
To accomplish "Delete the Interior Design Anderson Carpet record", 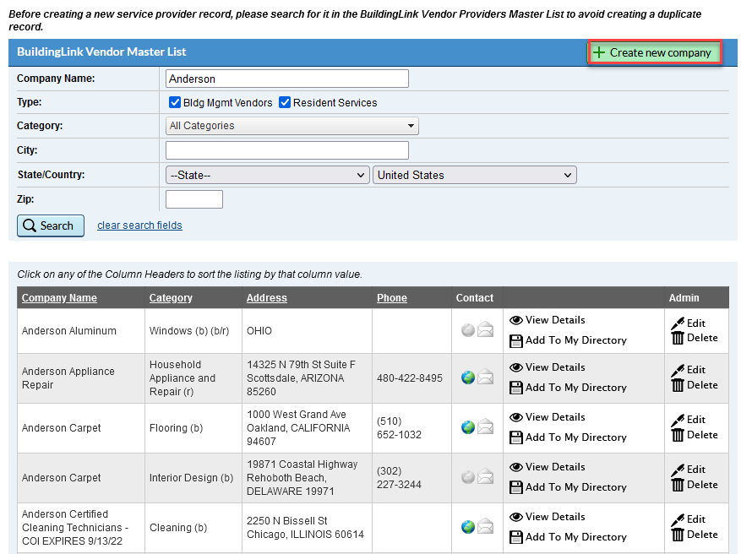I will [695, 485].
